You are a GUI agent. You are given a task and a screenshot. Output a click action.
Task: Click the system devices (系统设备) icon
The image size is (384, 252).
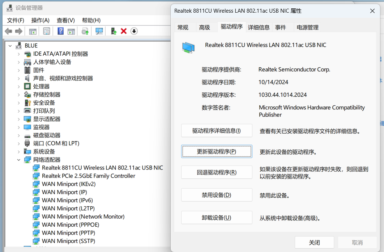pos(27,151)
